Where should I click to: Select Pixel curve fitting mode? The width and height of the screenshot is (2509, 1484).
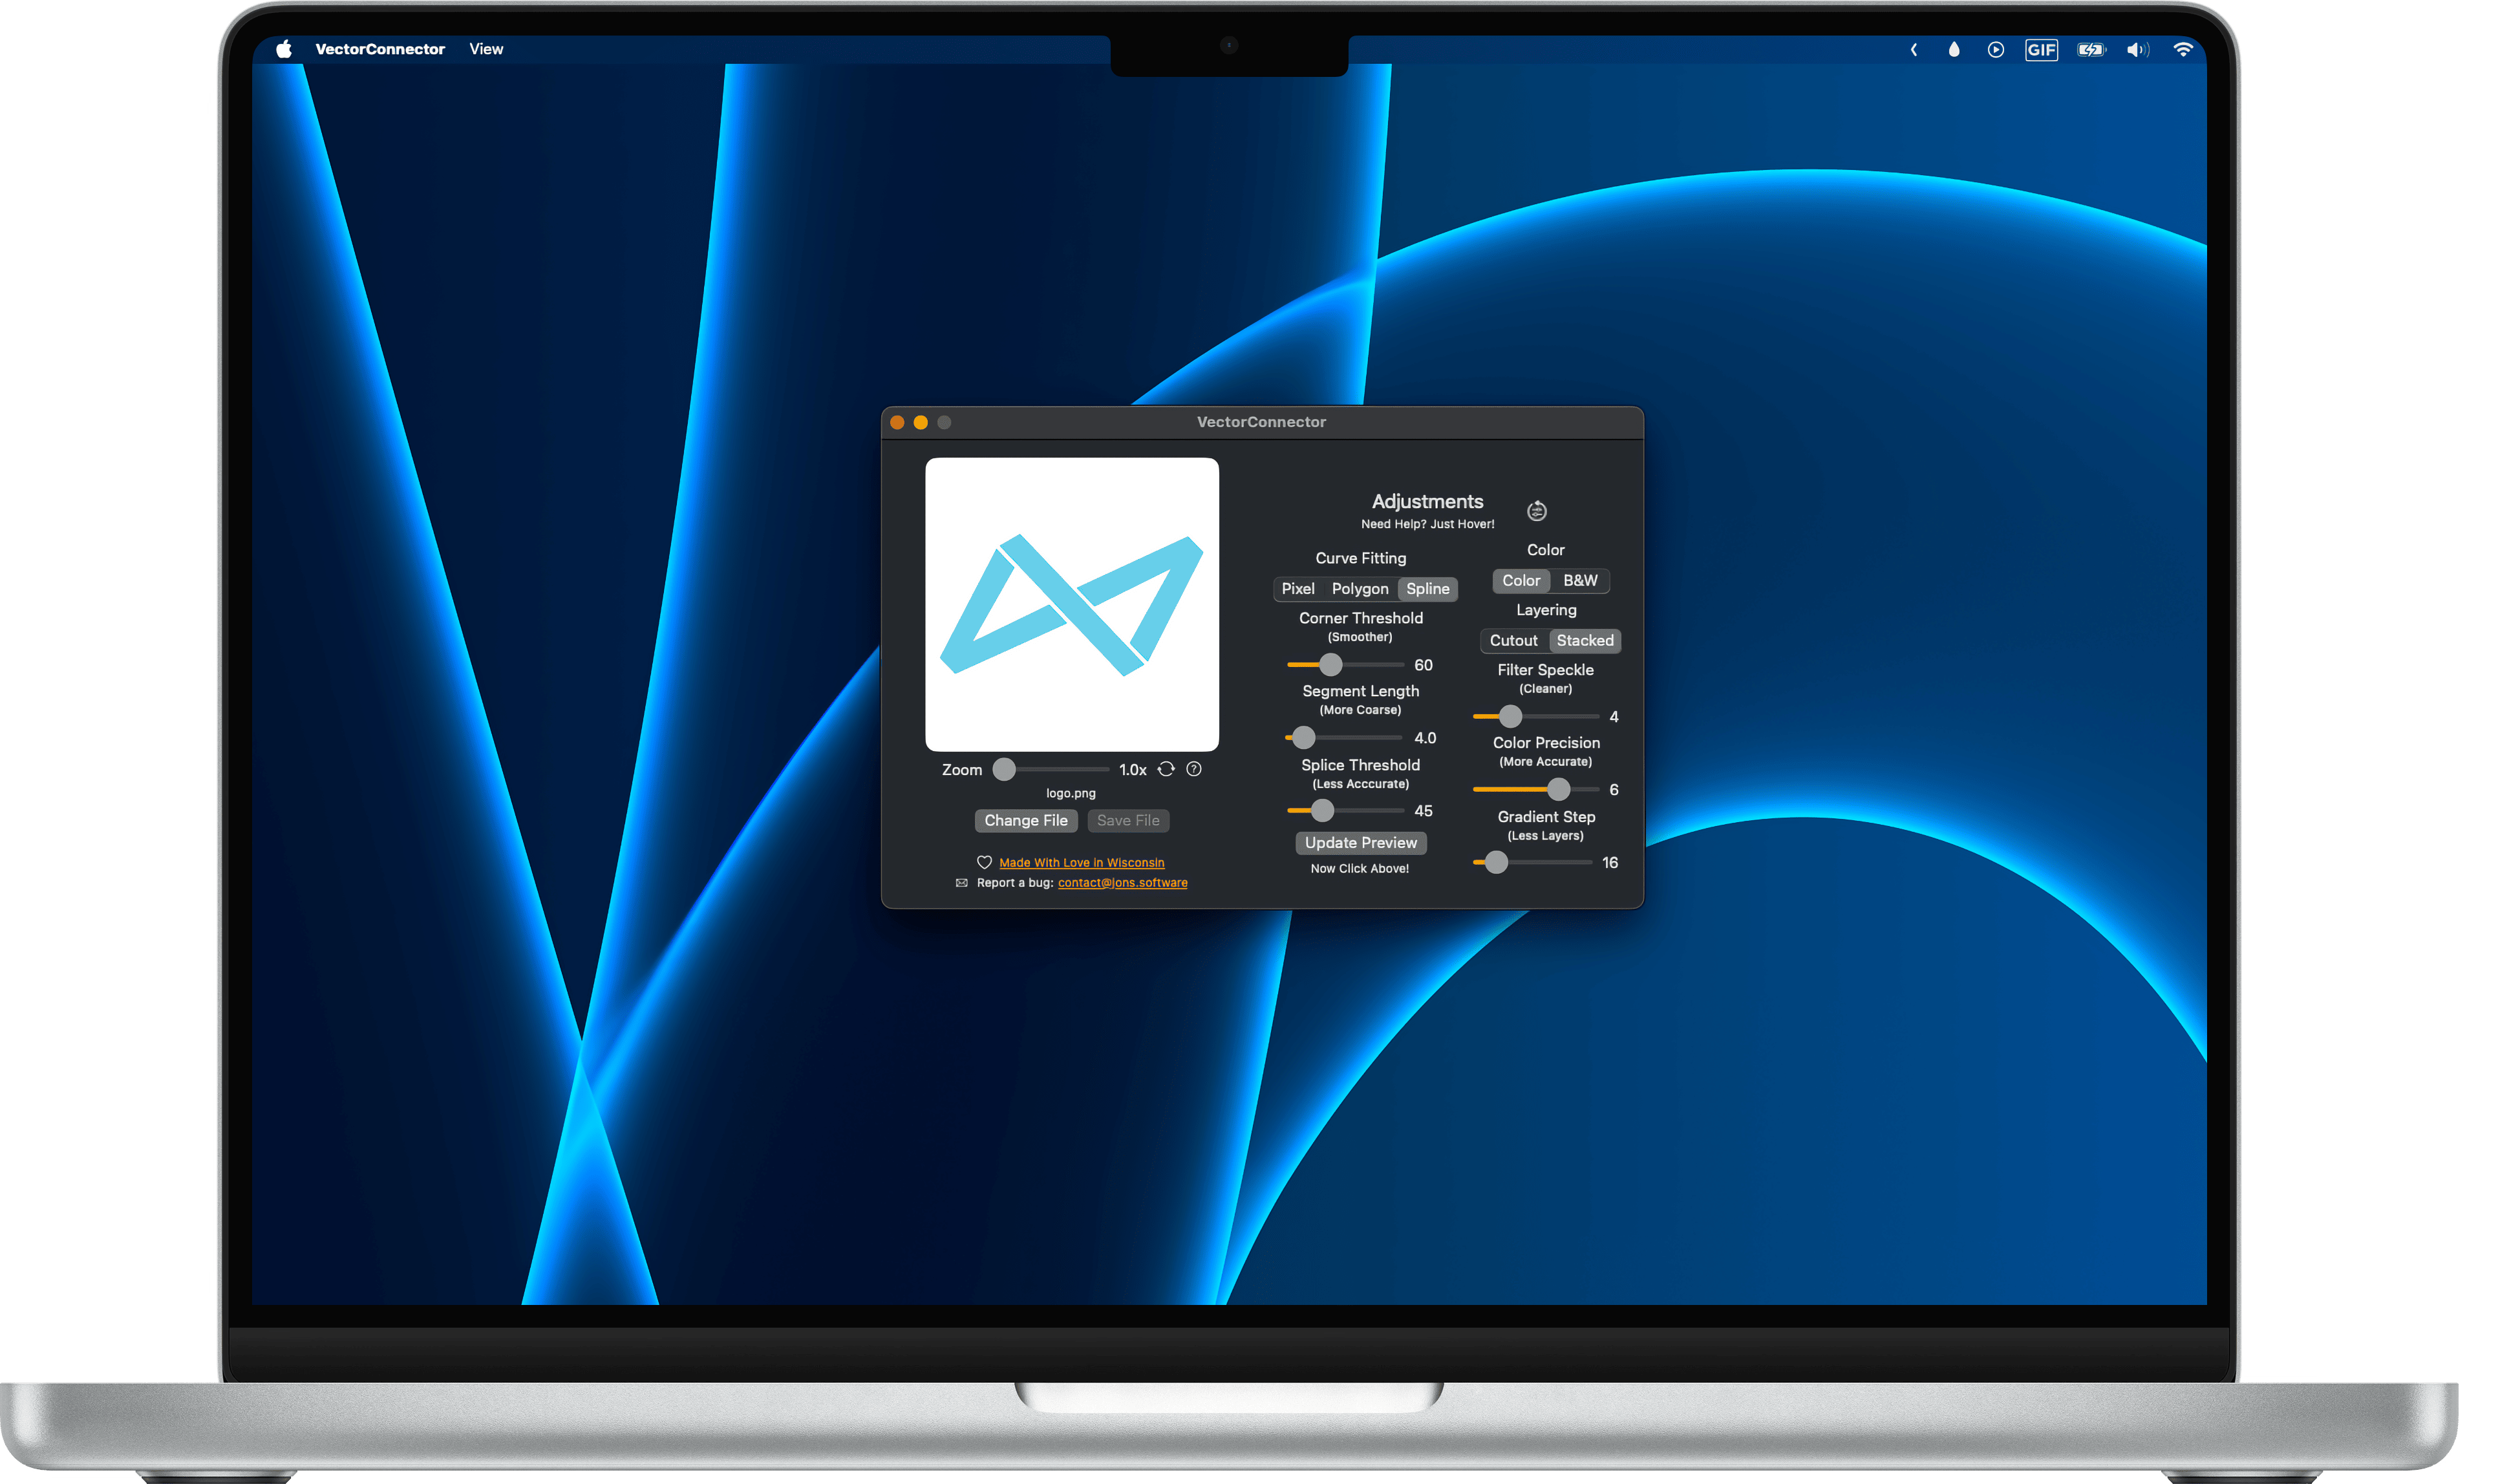pyautogui.click(x=1298, y=589)
